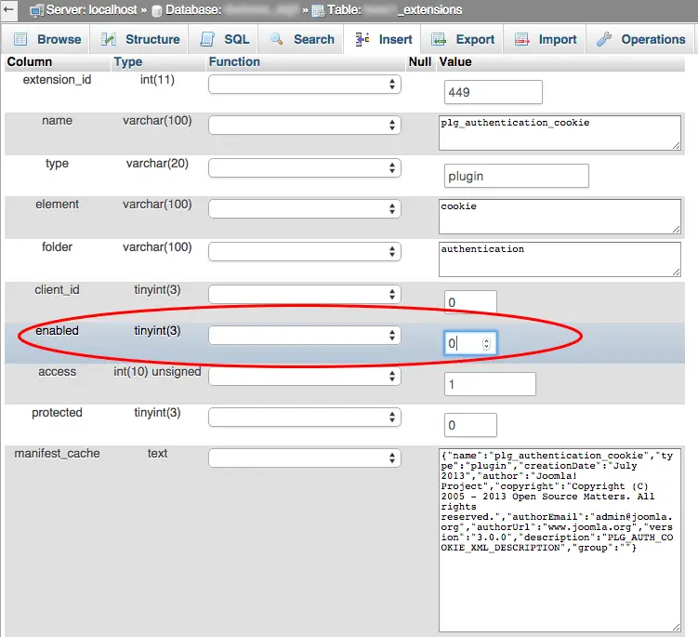Click the back arrow navigation button
The height and width of the screenshot is (637, 698).
click(x=8, y=10)
